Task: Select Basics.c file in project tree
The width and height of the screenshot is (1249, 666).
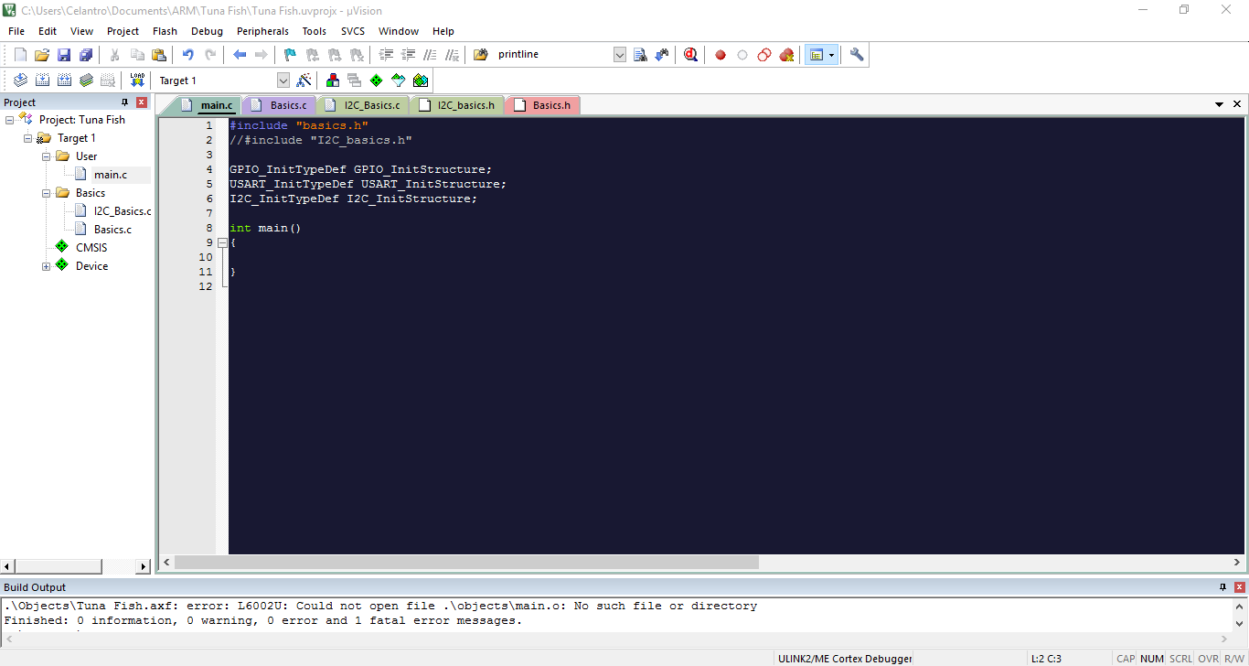Action: coord(112,230)
